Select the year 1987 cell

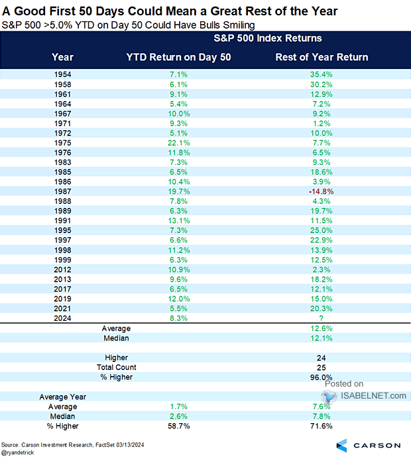[62, 191]
